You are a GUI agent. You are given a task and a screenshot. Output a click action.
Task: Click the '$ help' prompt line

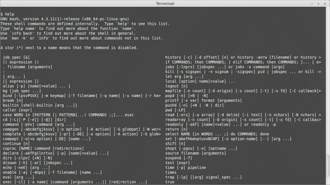(x=7, y=14)
